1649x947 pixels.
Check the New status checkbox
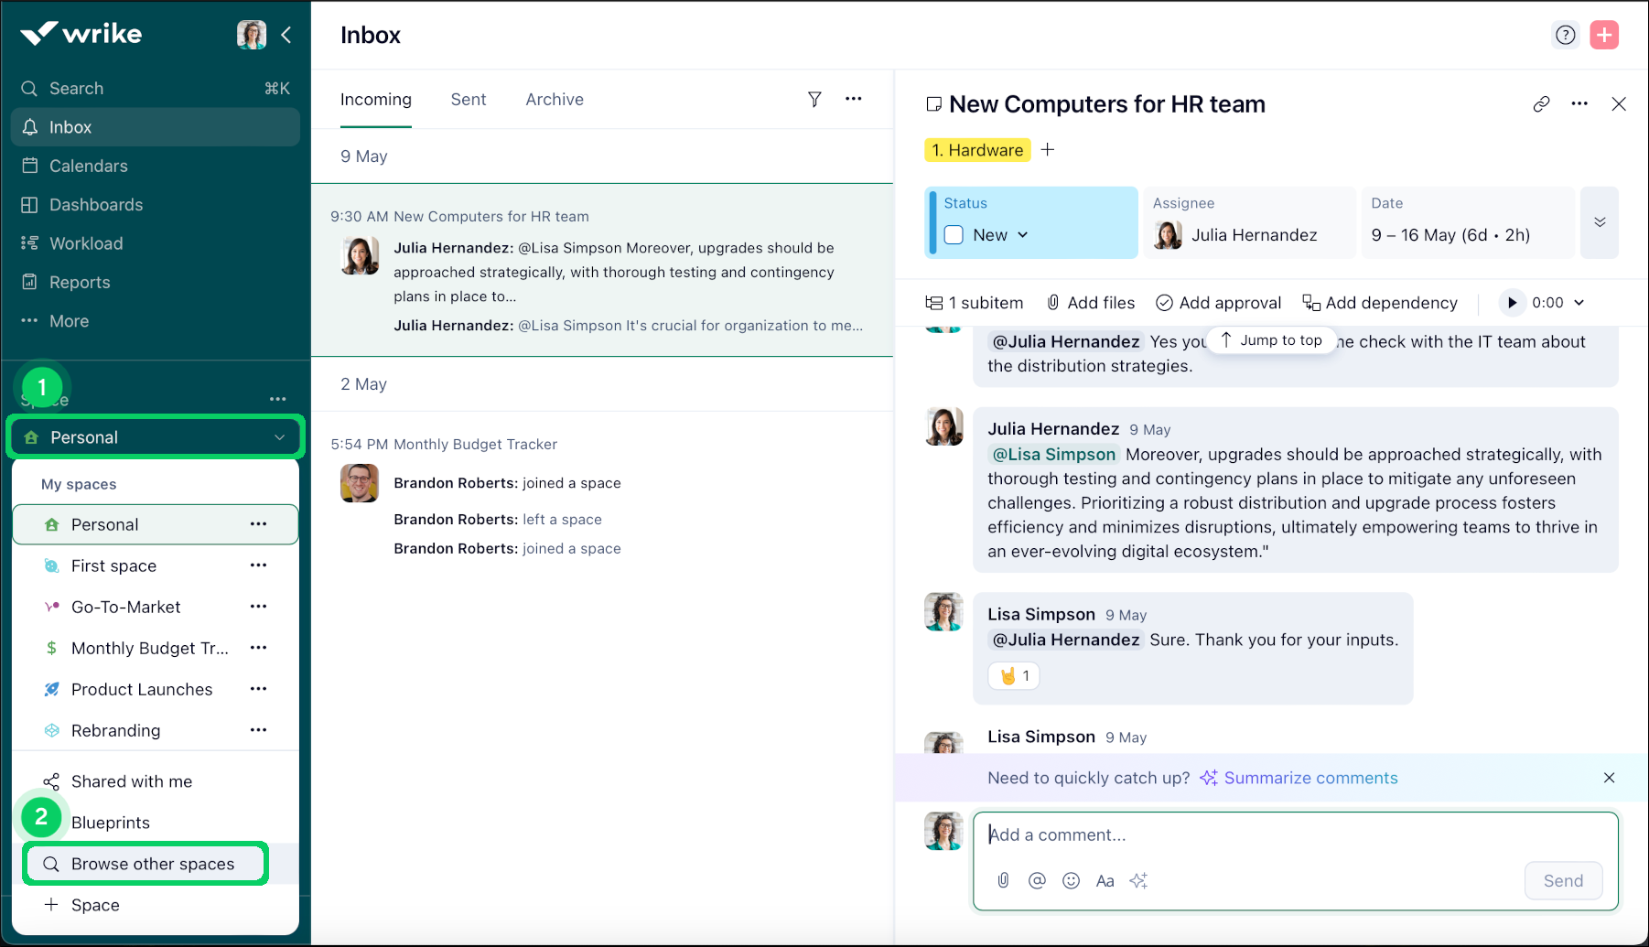954,235
